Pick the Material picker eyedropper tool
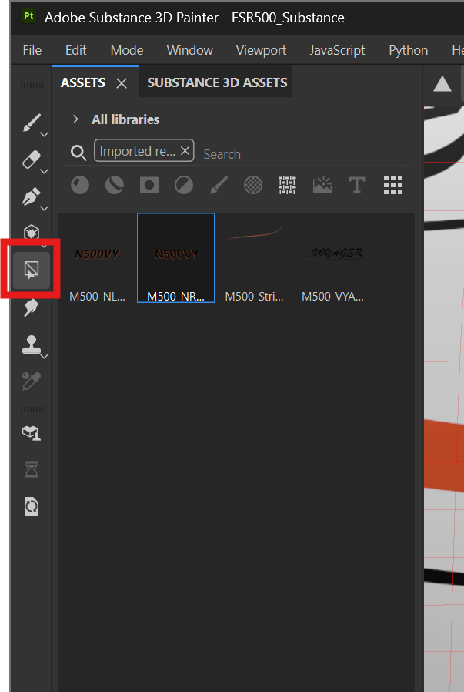464x692 pixels. pos(32,381)
